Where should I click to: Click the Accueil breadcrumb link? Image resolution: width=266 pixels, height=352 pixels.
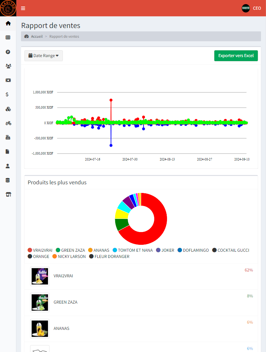(x=37, y=36)
